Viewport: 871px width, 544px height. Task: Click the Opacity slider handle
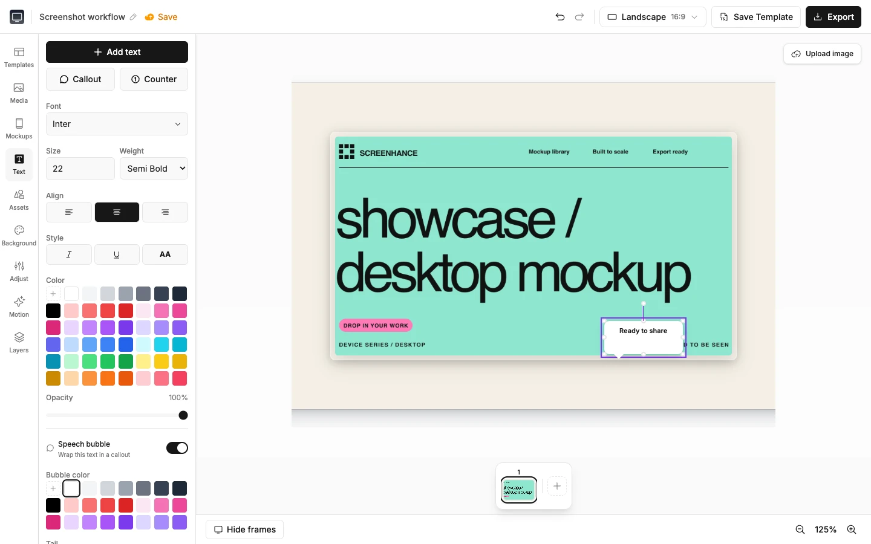[x=183, y=415]
